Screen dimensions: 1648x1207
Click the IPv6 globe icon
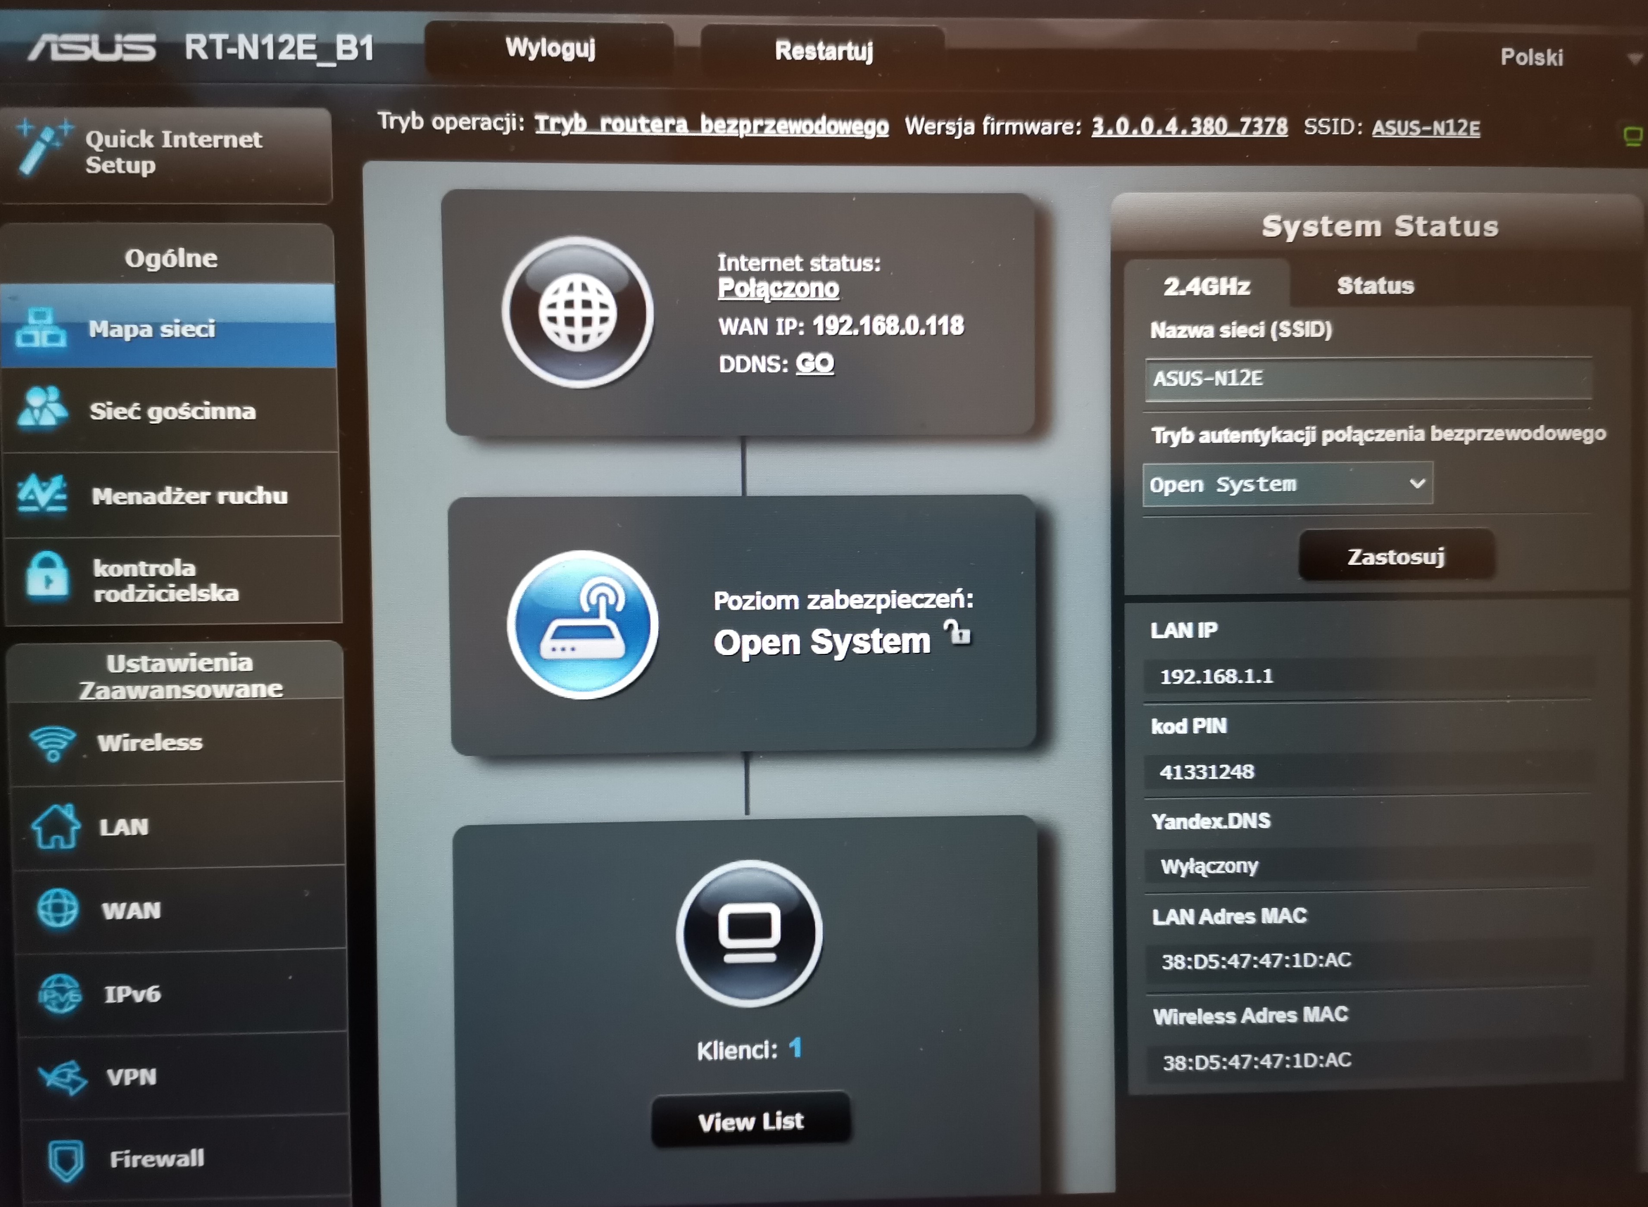pos(60,994)
